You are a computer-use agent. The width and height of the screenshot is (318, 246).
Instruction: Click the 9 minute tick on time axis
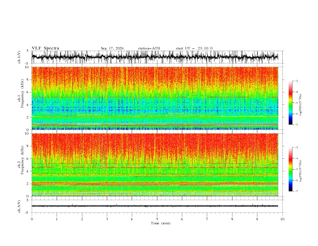(x=257, y=219)
